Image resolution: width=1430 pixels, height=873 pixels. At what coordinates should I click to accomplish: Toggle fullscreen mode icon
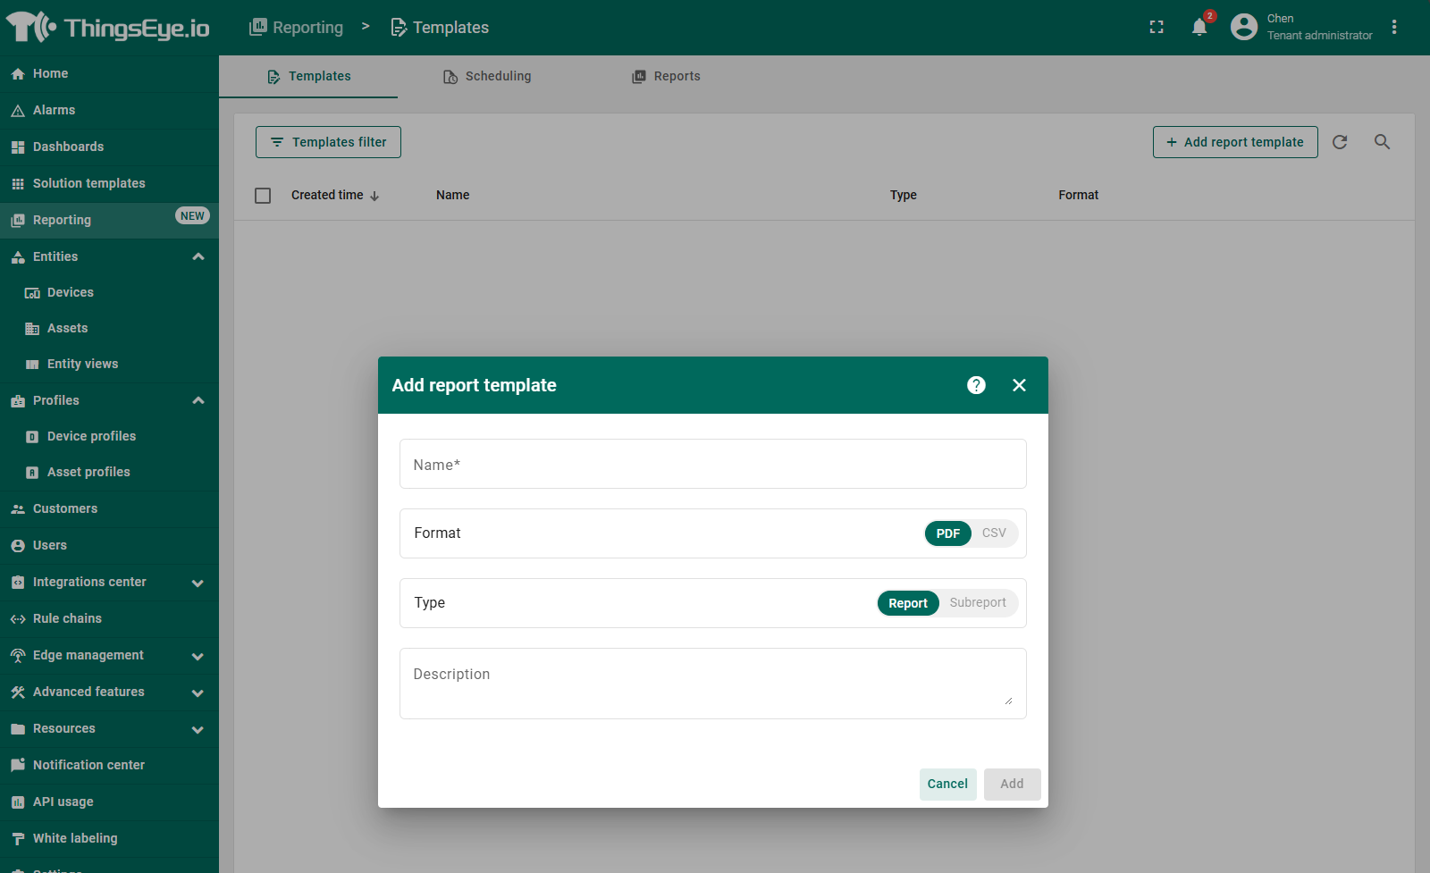(1157, 27)
